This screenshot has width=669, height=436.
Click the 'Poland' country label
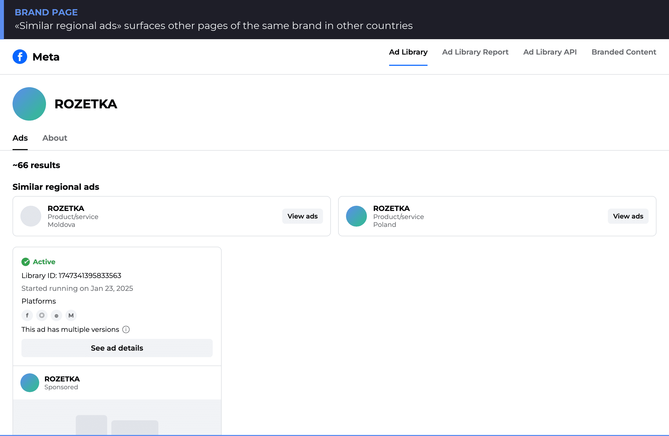pos(384,225)
